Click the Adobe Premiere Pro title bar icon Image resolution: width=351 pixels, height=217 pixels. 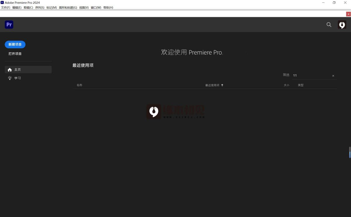pyautogui.click(x=2, y=3)
